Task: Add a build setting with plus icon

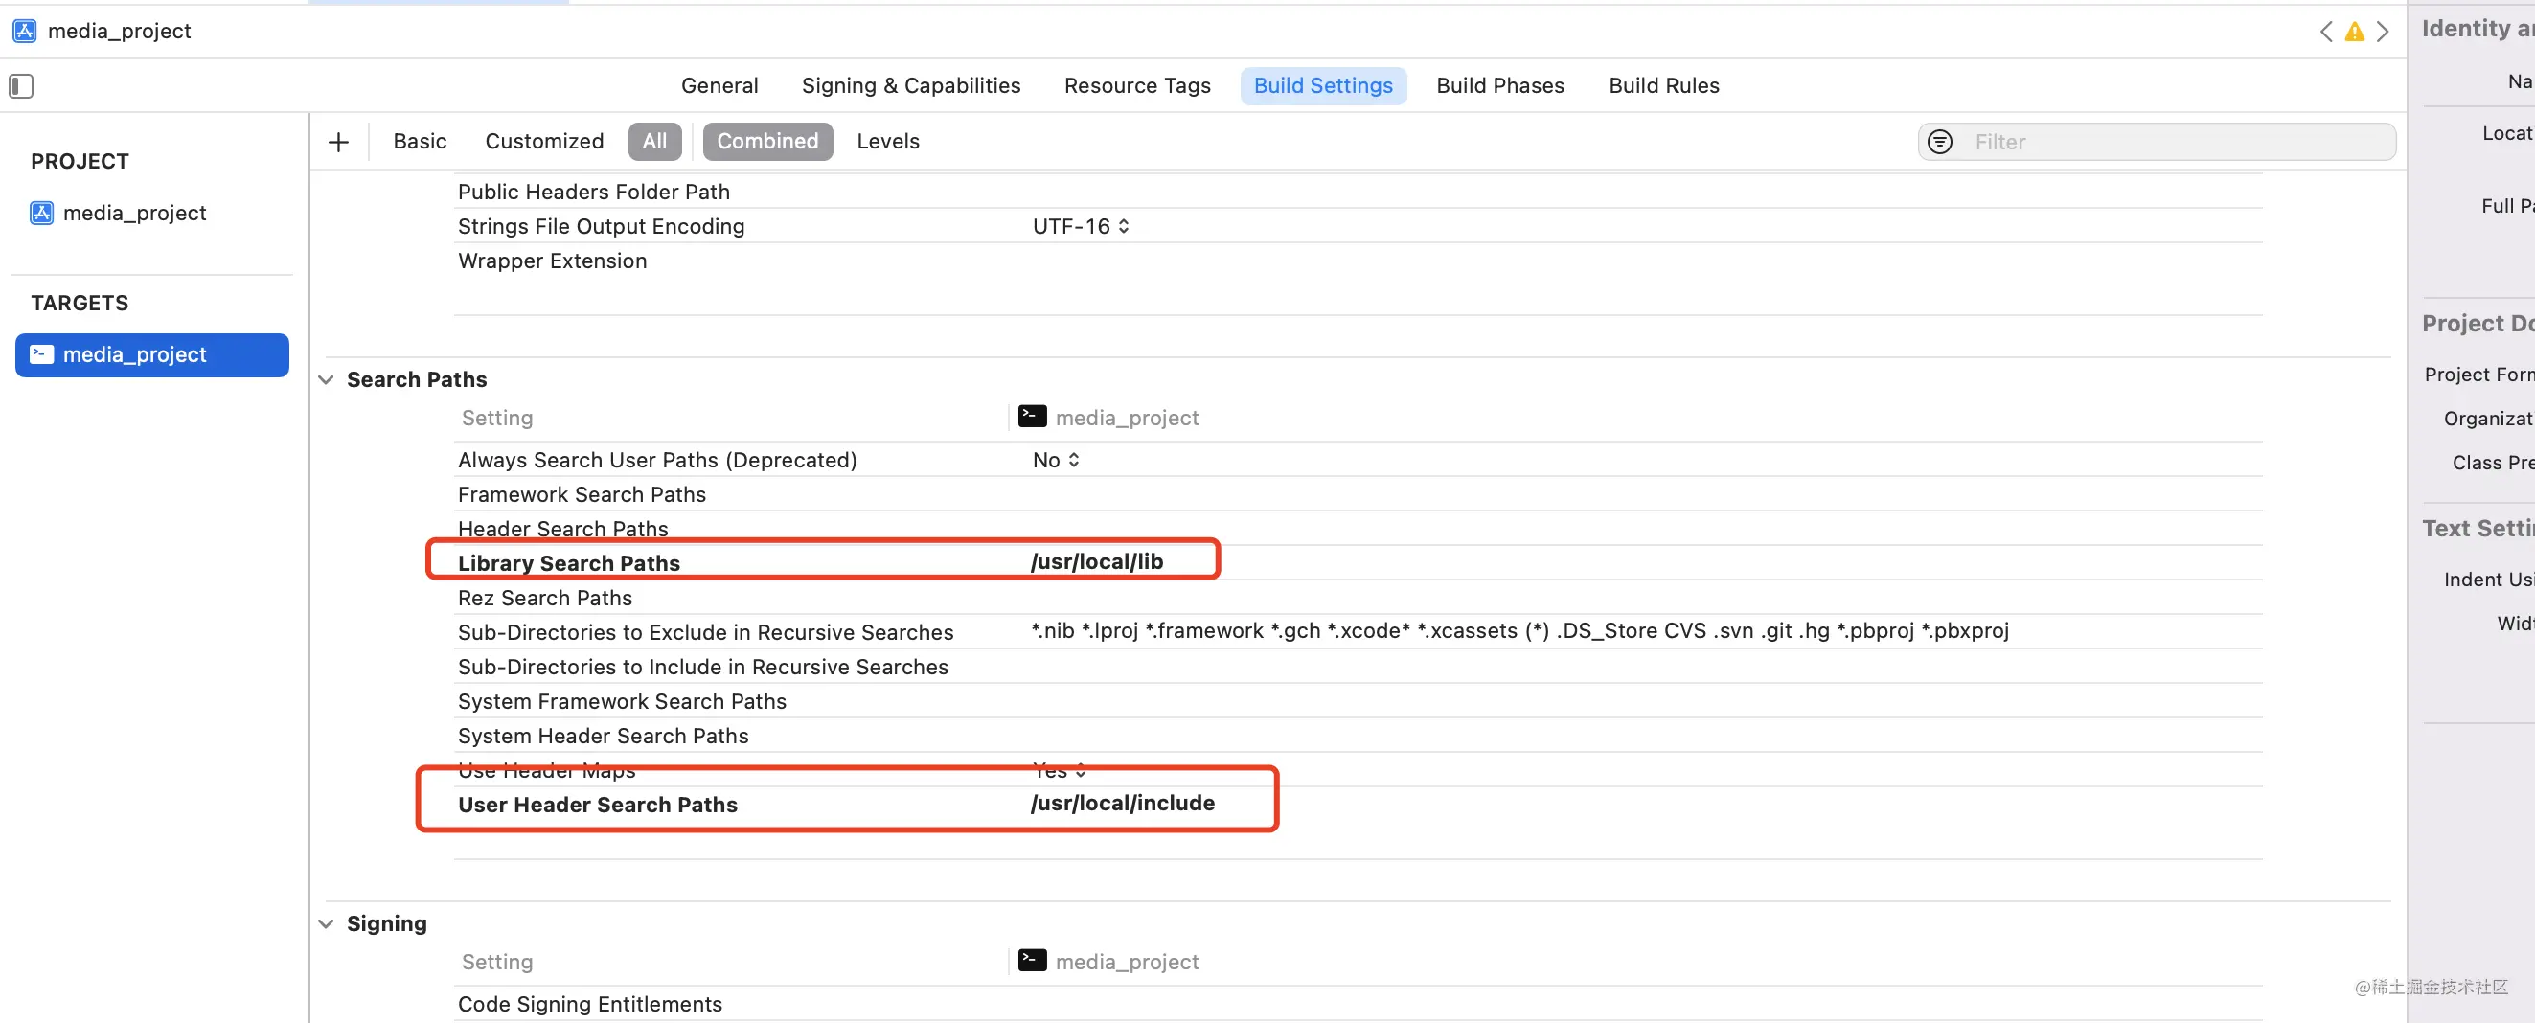Action: click(338, 142)
